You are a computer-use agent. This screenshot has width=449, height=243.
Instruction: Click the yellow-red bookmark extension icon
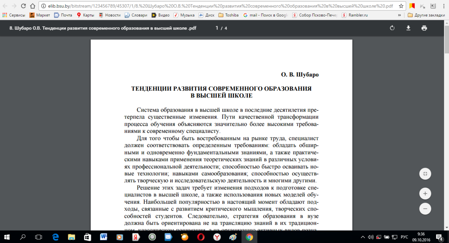click(412, 6)
